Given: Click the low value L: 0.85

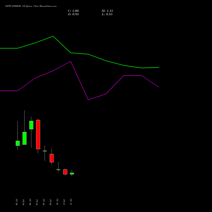Looking at the screenshot, I should pyautogui.click(x=107, y=14).
